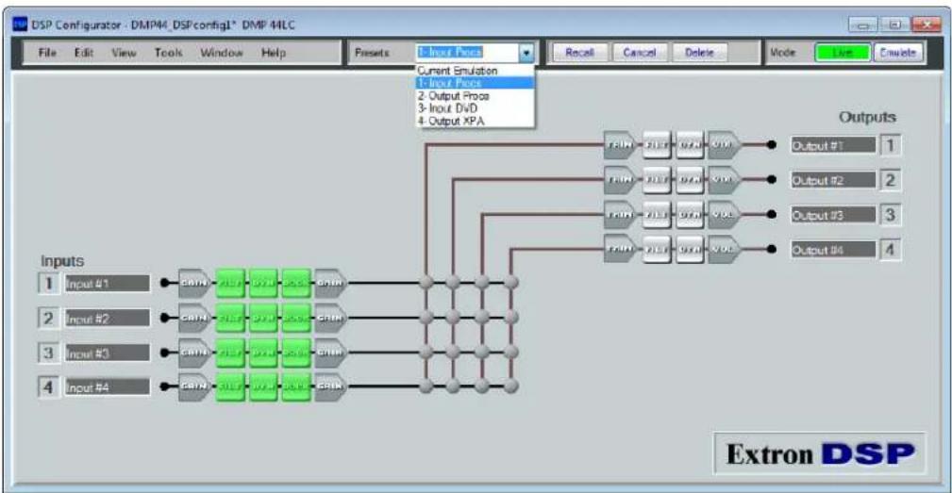Choose '2- Output Procs' preset

[x=475, y=96]
